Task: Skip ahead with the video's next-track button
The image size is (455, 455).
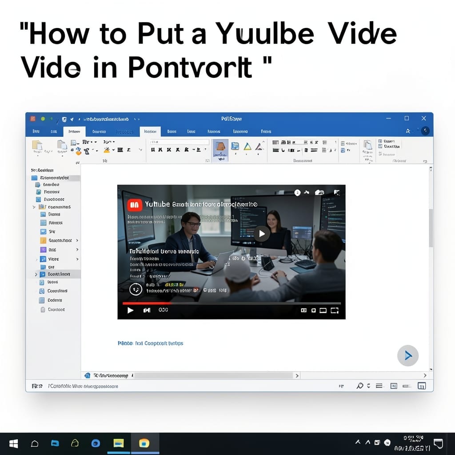Action: click(x=147, y=310)
